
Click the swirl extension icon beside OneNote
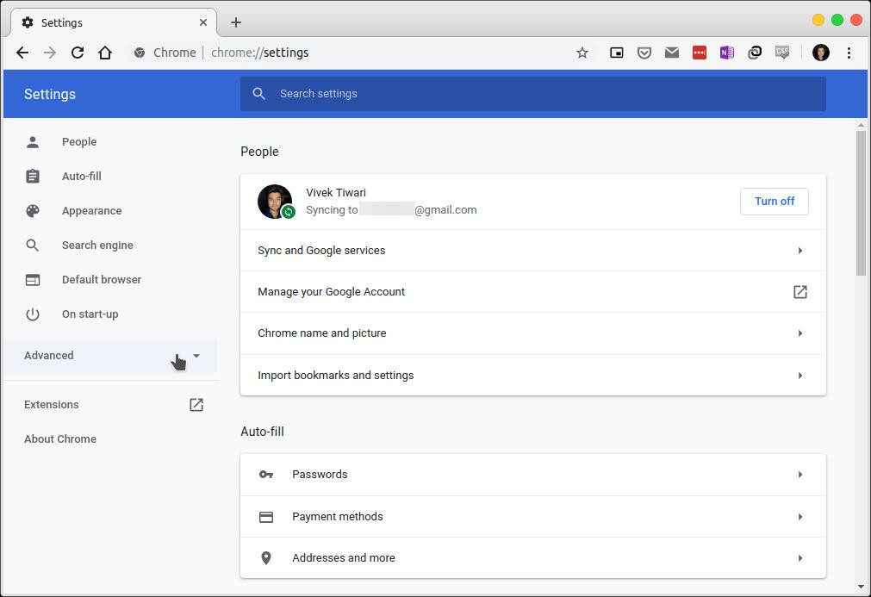point(755,53)
